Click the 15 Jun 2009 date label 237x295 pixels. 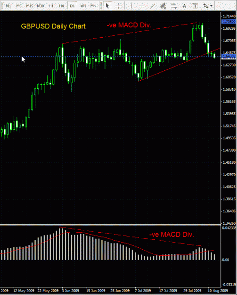pyautogui.click(x=96, y=291)
